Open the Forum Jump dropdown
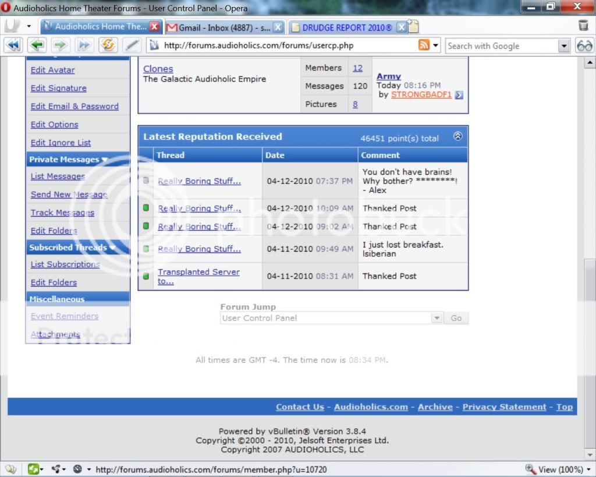596x477 pixels. coord(437,318)
